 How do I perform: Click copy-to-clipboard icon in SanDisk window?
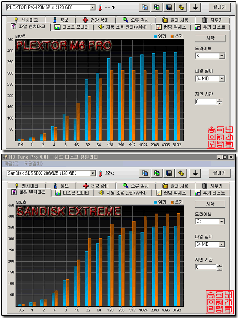tap(145, 173)
